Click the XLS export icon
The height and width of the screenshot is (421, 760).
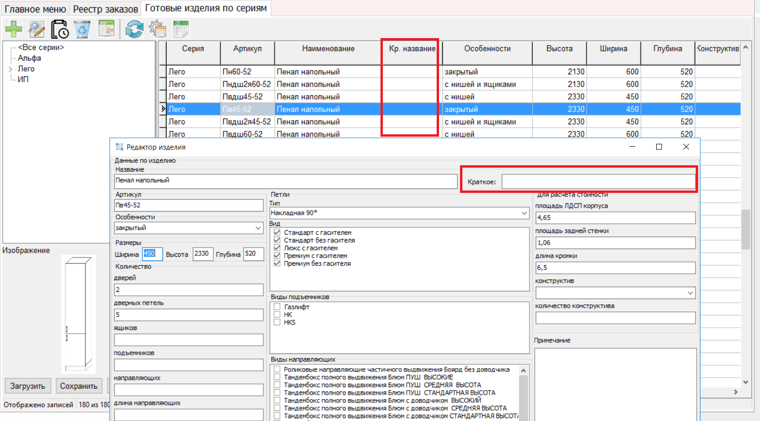point(106,29)
